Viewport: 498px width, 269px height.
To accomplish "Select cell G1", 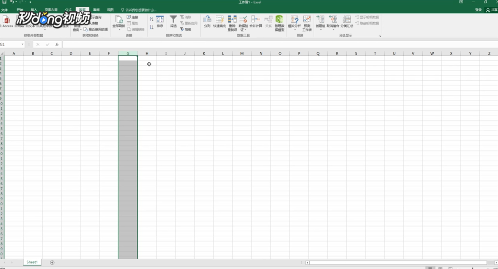I will click(x=128, y=58).
